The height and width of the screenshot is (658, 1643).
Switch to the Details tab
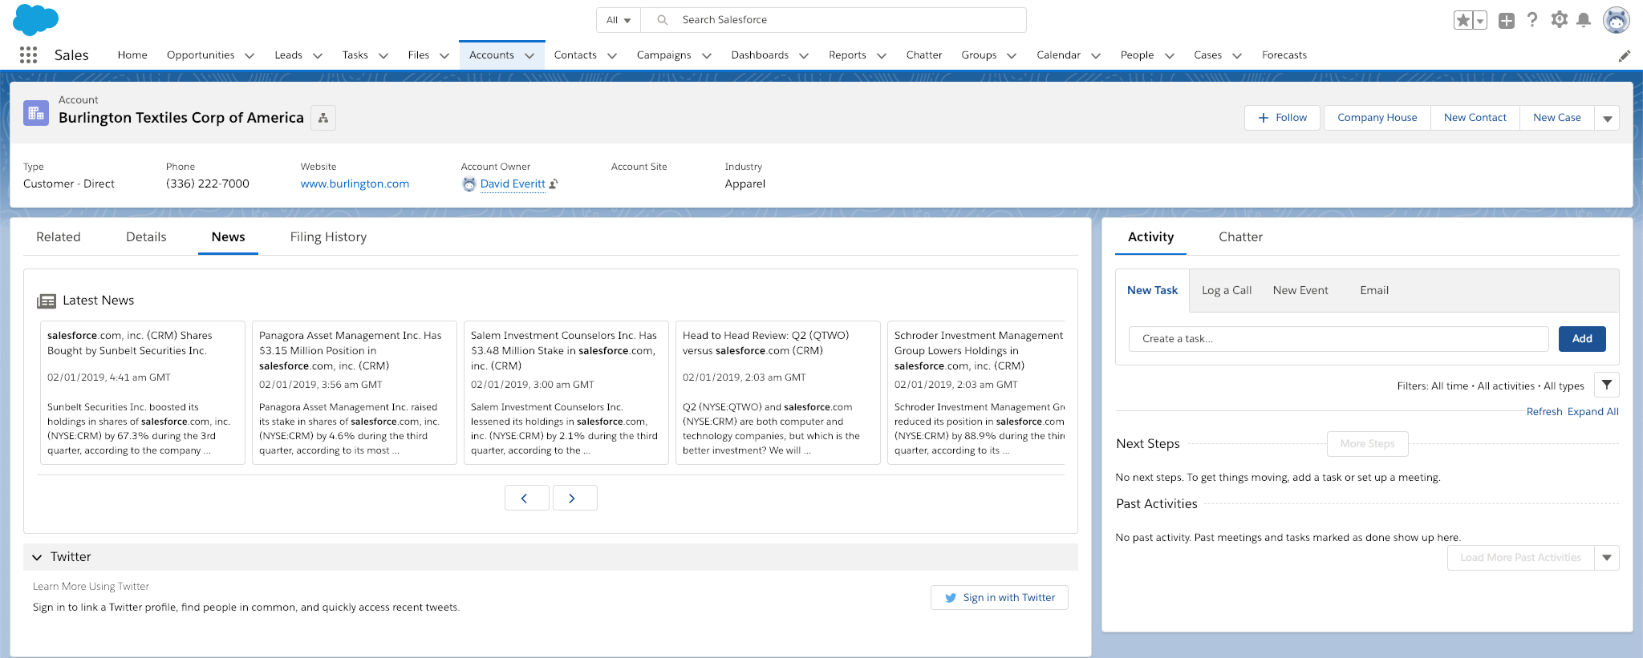[146, 237]
